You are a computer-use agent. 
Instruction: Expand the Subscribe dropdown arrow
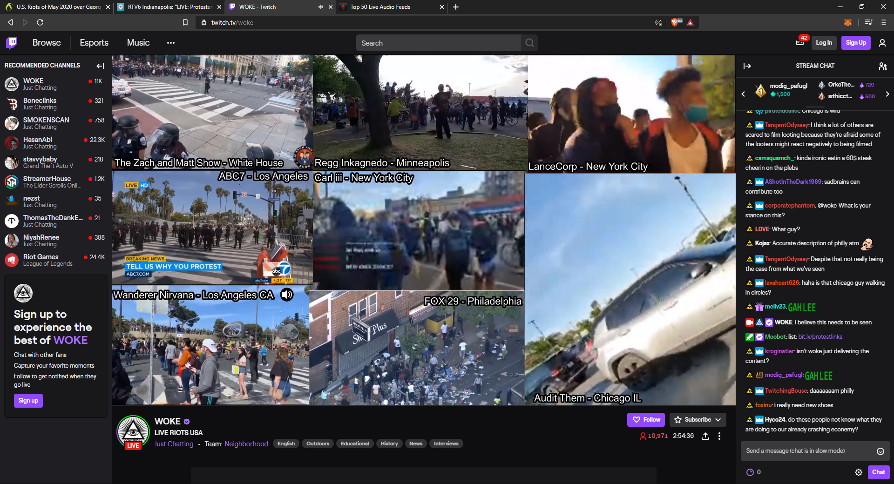pos(718,420)
